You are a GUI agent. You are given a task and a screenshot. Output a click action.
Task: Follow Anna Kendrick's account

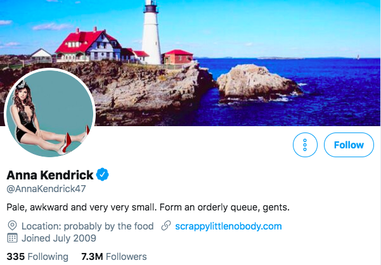pos(348,145)
